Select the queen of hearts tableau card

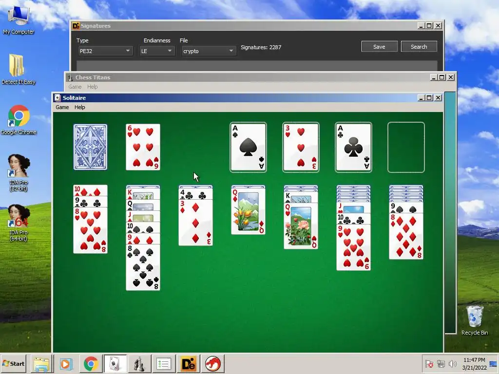pyautogui.click(x=301, y=226)
